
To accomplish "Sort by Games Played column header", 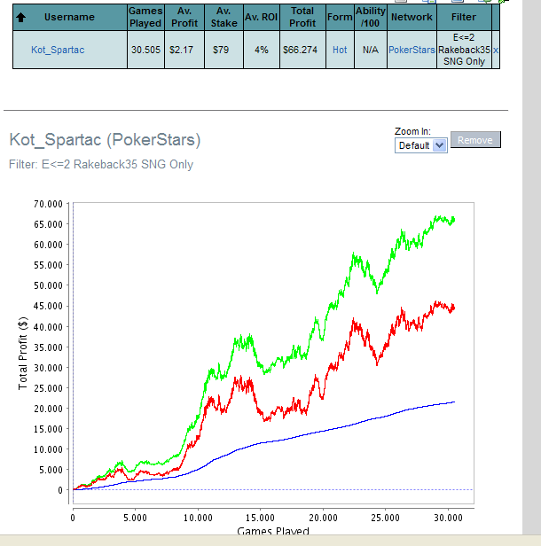I will (x=145, y=17).
